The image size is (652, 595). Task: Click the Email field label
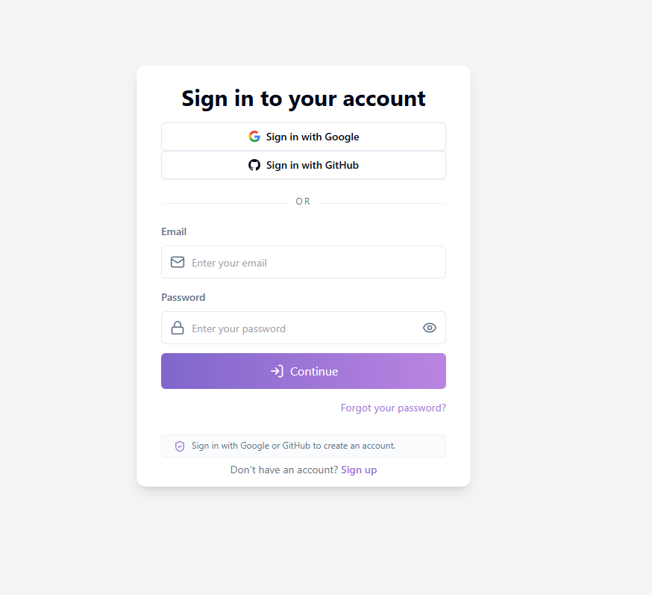[x=174, y=231]
